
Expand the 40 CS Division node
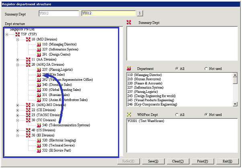coord(18,130)
